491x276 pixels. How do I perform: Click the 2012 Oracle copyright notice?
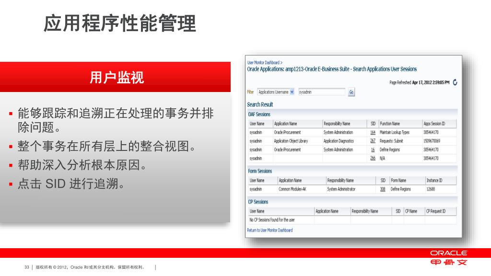pos(90,267)
